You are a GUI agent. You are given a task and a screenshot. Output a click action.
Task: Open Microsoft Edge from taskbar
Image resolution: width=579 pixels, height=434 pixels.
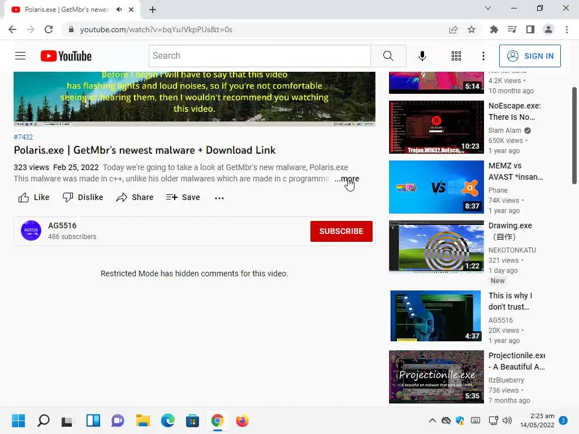(167, 420)
